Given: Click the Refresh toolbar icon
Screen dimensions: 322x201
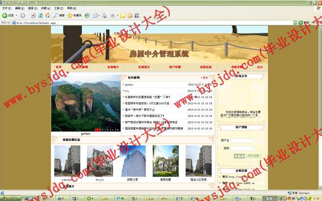Looking at the screenshot, I should [x=40, y=16].
